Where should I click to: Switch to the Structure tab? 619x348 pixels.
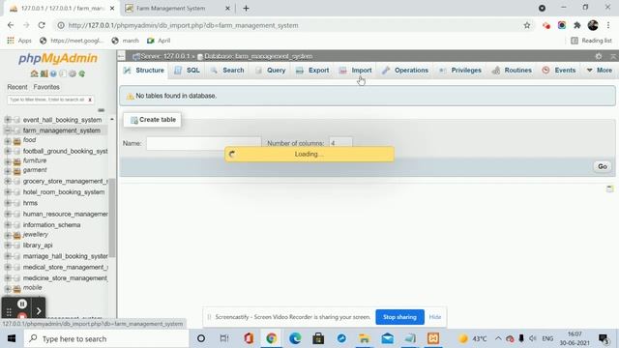pos(144,71)
